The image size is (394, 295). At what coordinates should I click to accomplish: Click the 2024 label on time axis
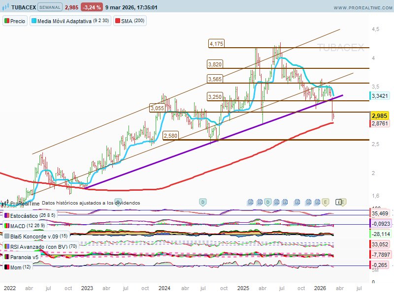(x=164, y=288)
